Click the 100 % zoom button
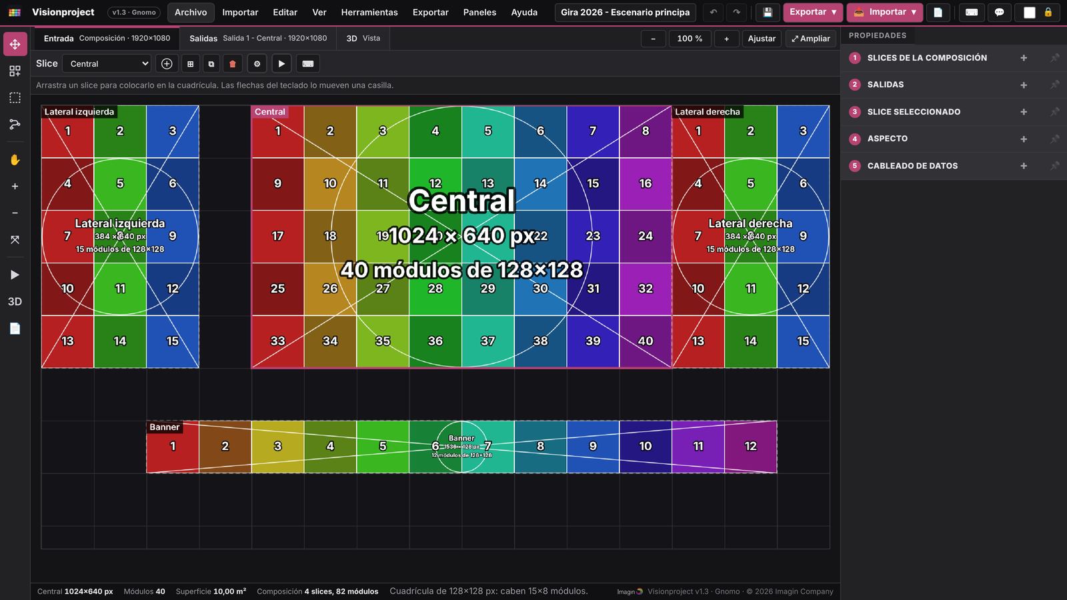 (690, 39)
